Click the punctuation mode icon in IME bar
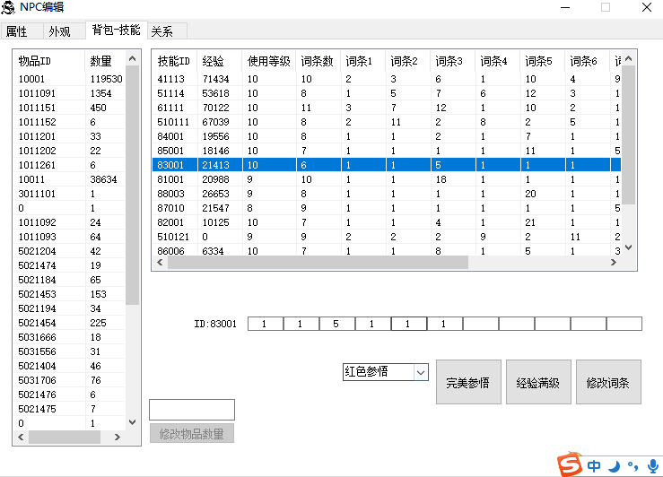663x477 pixels. [633, 466]
